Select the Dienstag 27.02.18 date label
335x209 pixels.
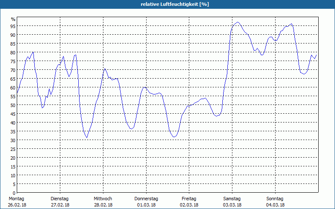60,202
